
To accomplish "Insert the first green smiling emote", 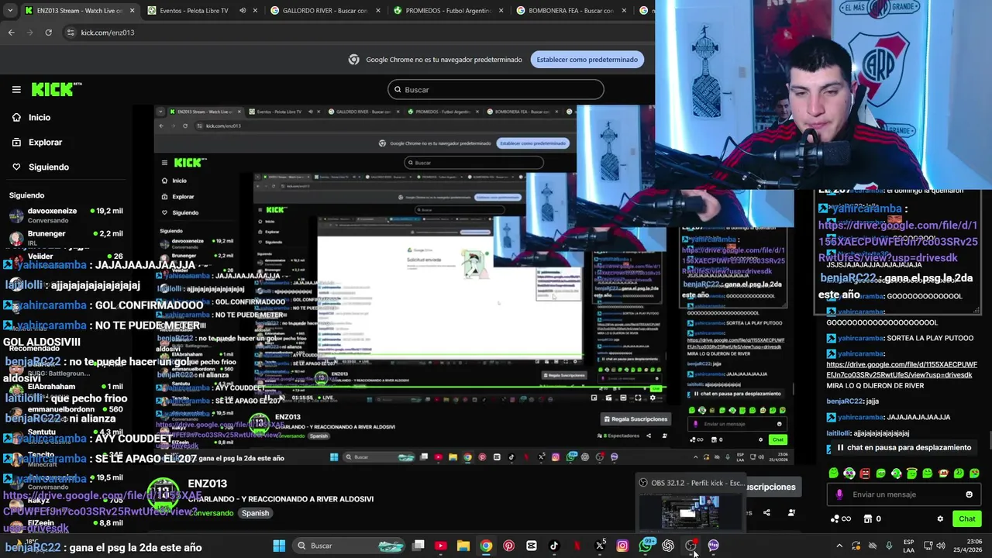I will tap(834, 473).
